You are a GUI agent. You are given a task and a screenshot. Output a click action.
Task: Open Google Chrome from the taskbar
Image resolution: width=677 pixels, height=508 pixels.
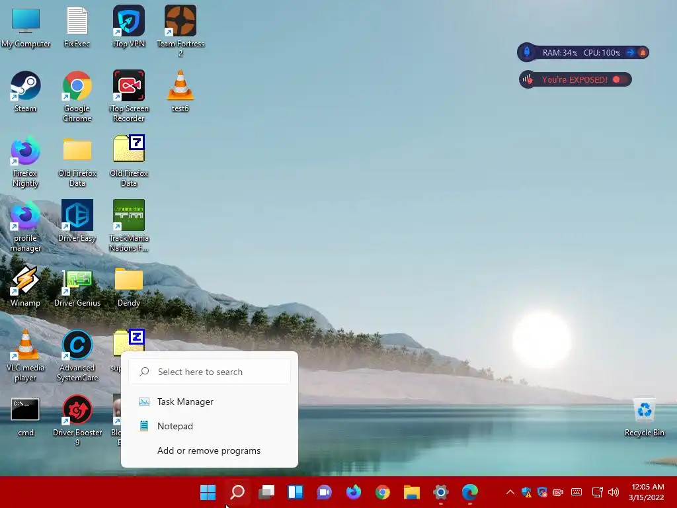(x=383, y=492)
